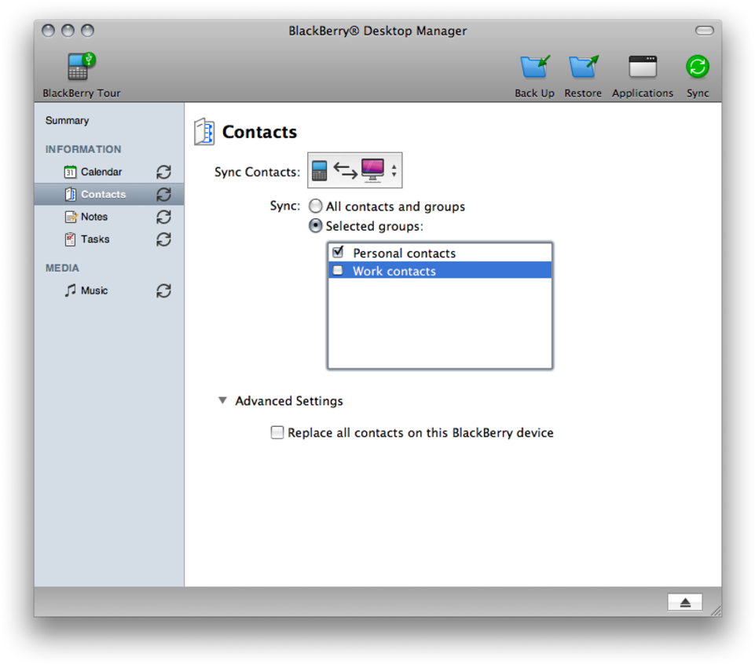Collapse the Advanced Settings disclosure triangle
755x664 pixels.
coord(222,400)
